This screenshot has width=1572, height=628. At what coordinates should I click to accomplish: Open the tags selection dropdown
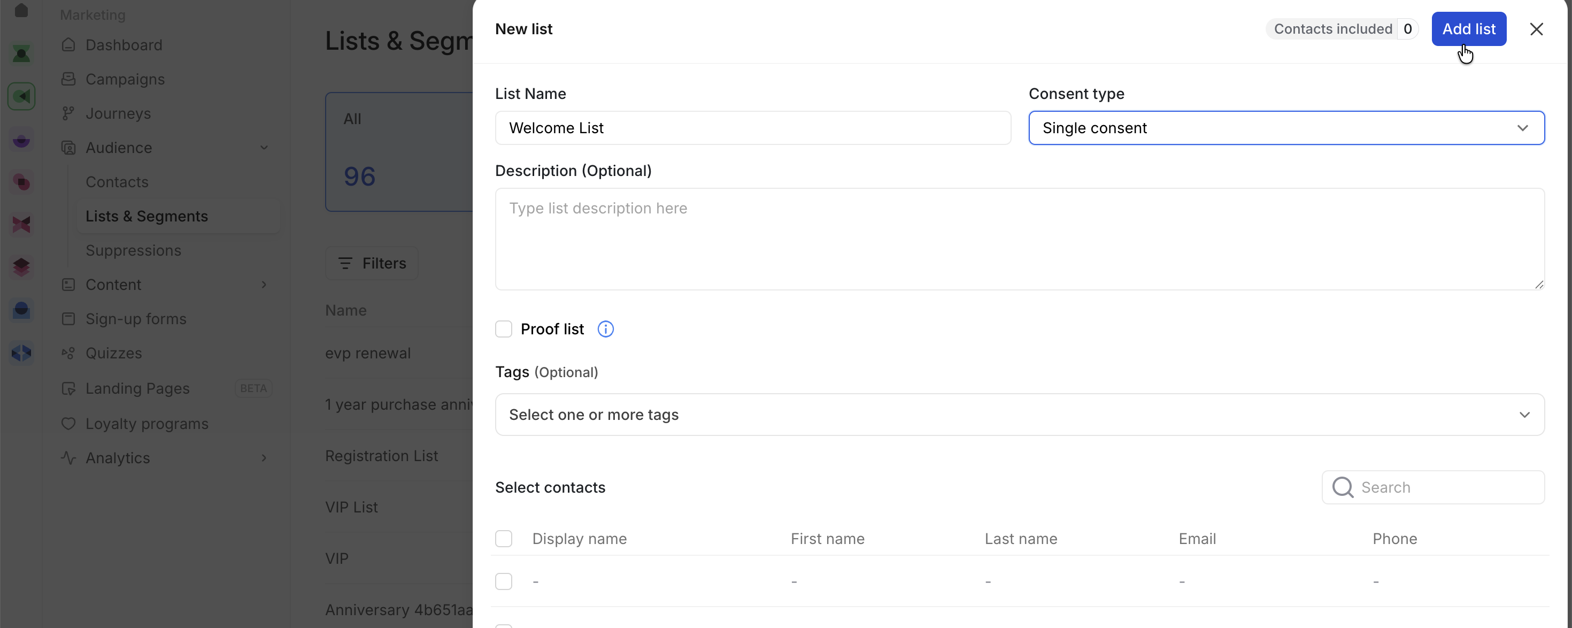(x=1019, y=415)
